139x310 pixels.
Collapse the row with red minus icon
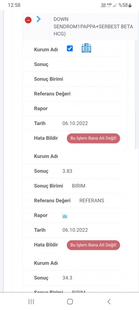[x=28, y=20]
